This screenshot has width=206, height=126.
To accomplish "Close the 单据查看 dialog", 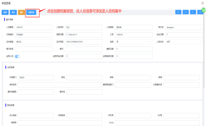I will click(203, 3).
